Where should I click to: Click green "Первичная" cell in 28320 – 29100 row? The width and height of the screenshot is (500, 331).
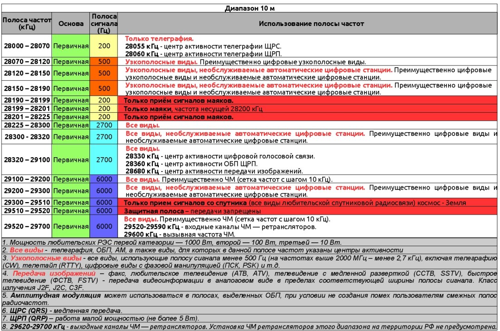[x=71, y=159]
